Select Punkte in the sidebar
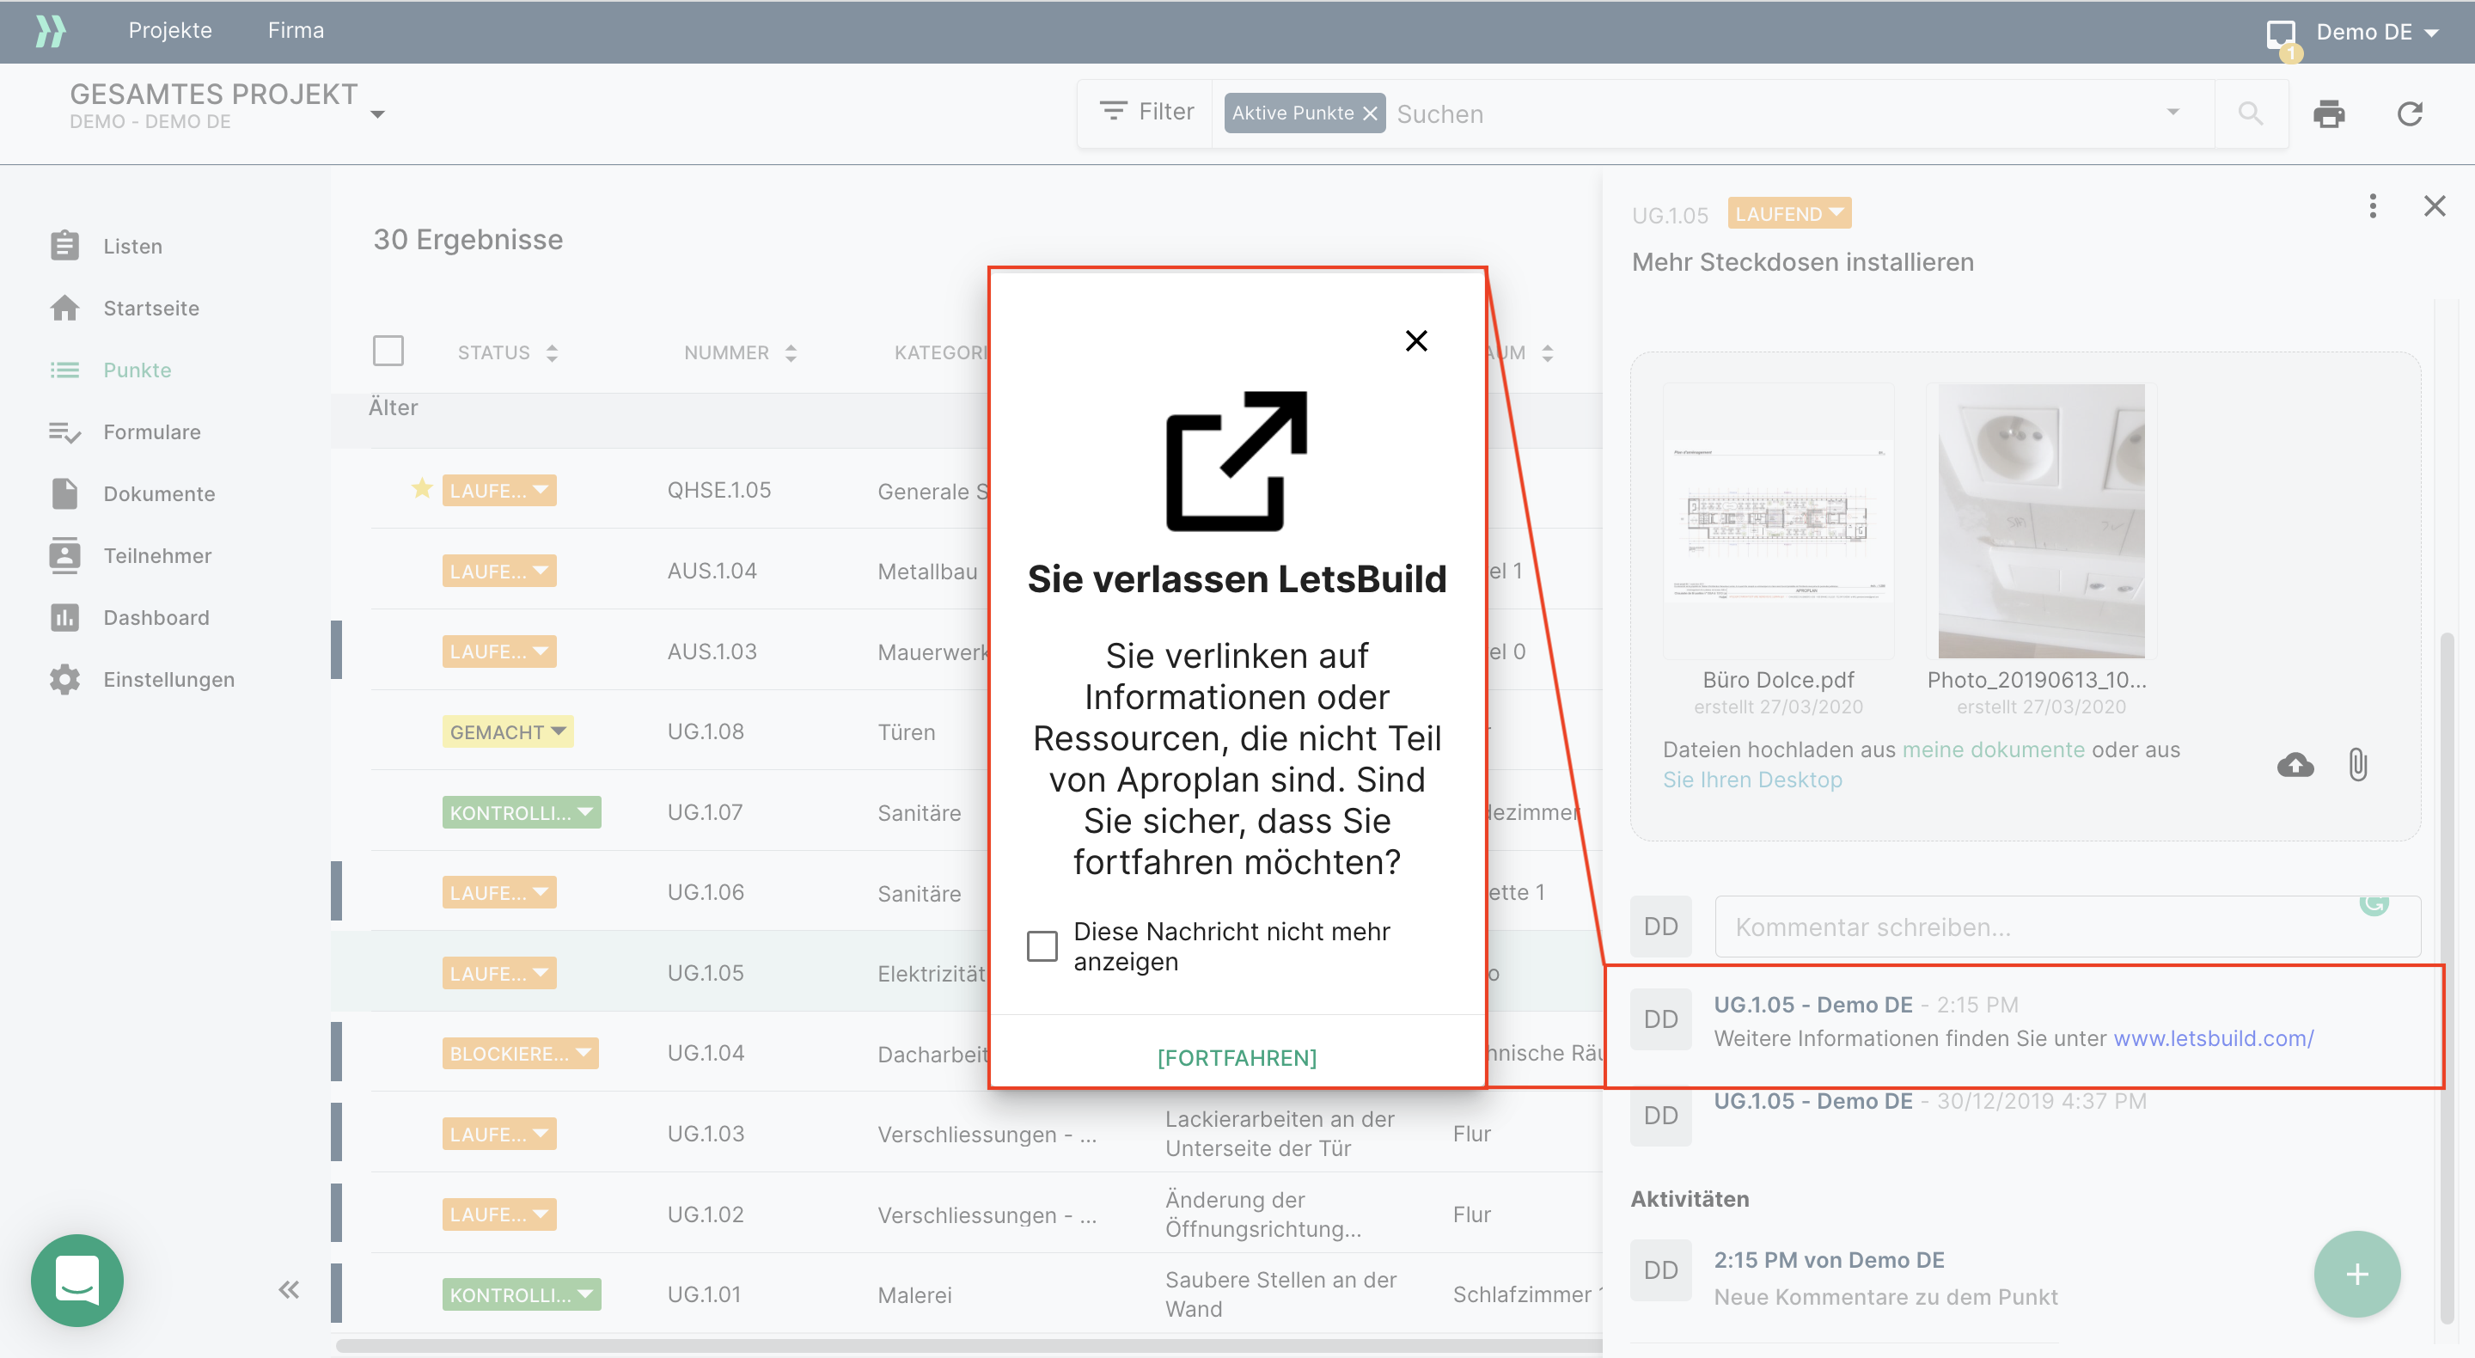2475x1358 pixels. [x=111, y=370]
